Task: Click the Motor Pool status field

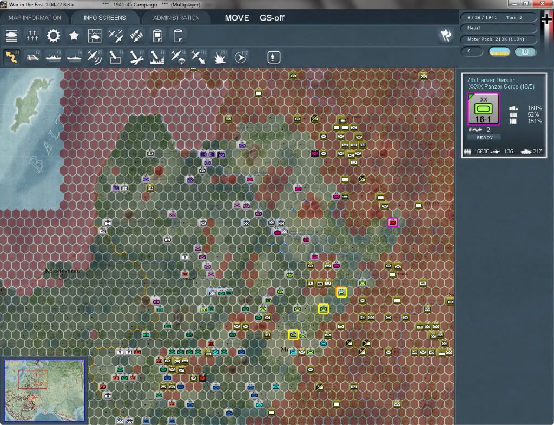Action: pos(498,39)
